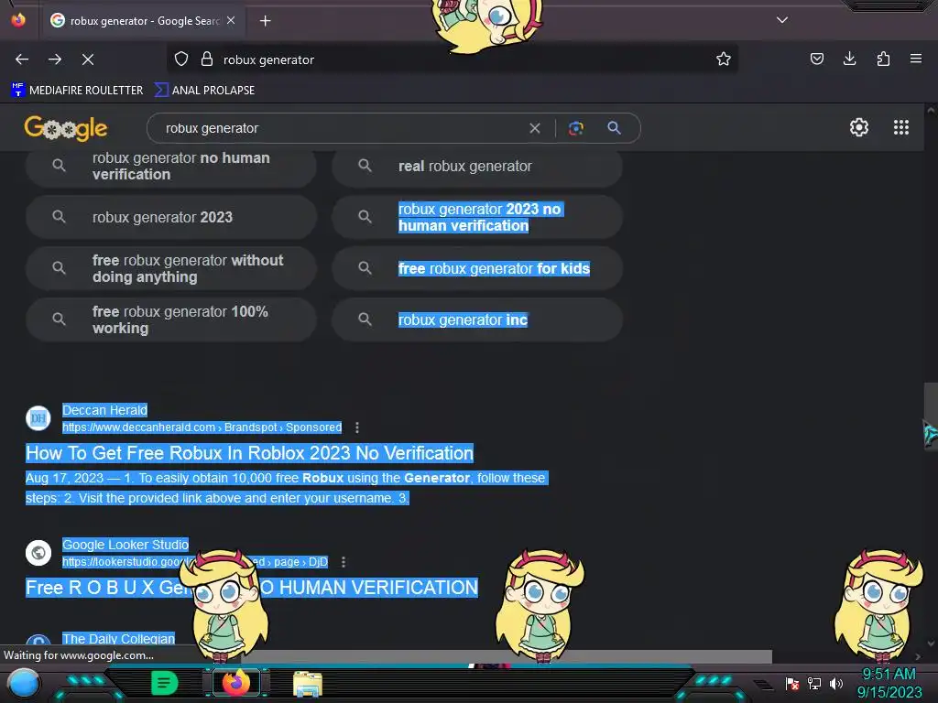938x703 pixels.
Task: Open the green notes app in taskbar
Action: [164, 683]
